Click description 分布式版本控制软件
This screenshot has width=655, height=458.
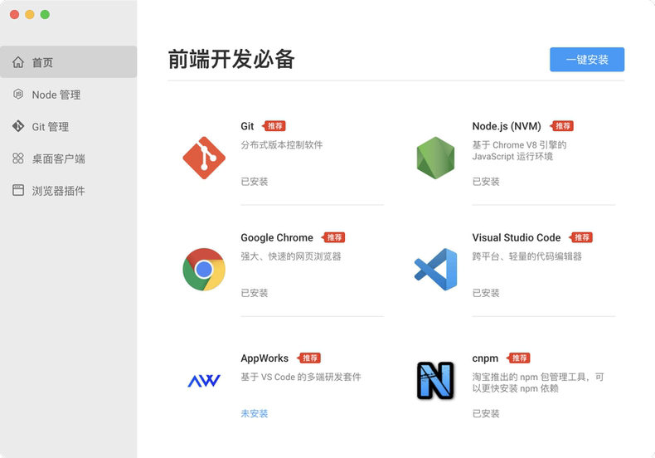point(282,145)
